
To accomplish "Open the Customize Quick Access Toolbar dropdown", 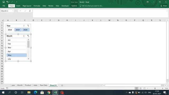I will (x=17, y=2).
